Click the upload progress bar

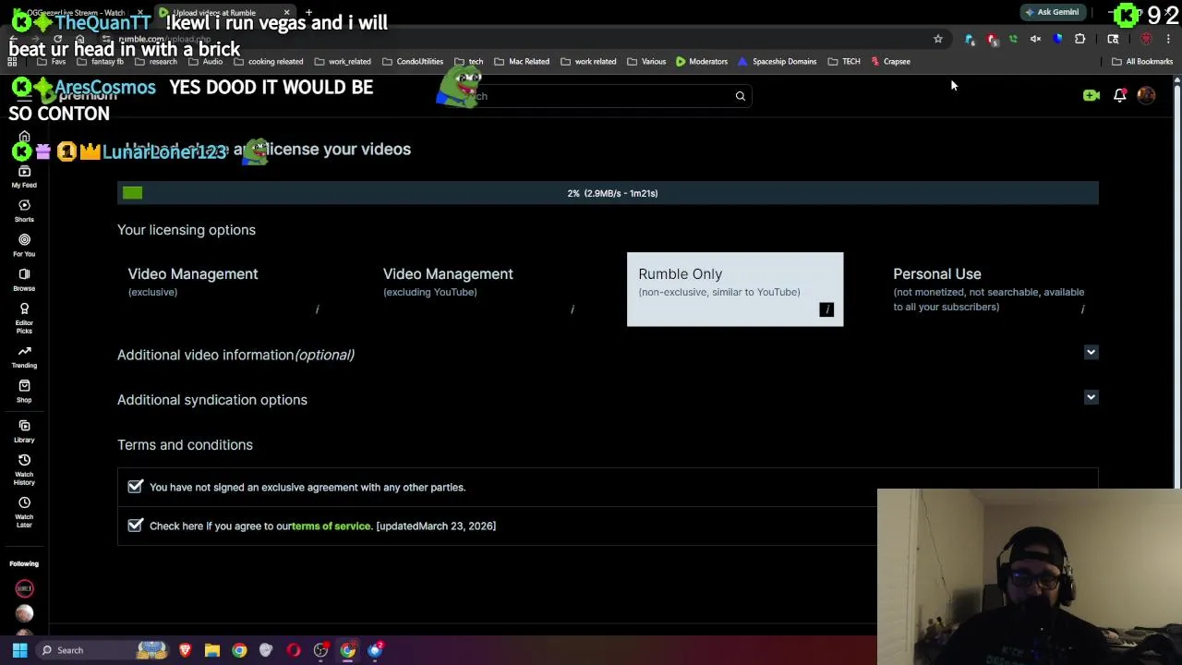coord(608,193)
